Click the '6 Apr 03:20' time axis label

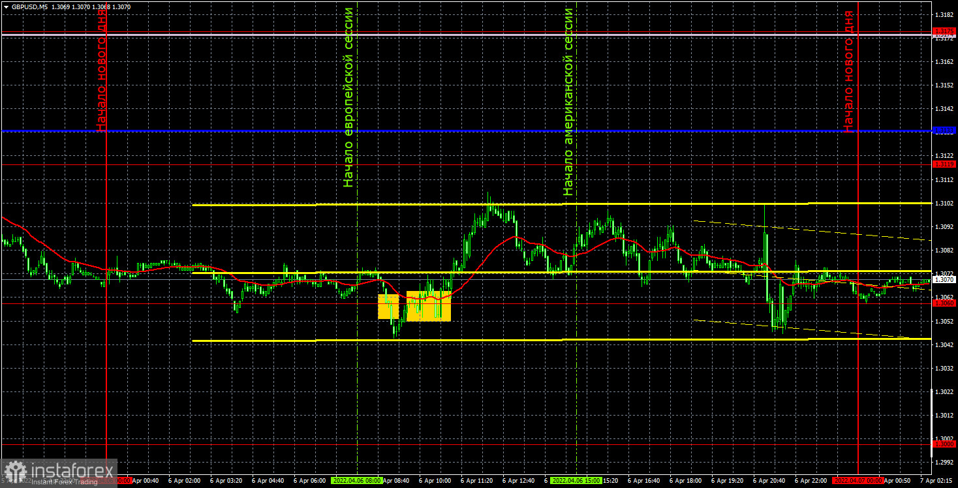click(228, 480)
